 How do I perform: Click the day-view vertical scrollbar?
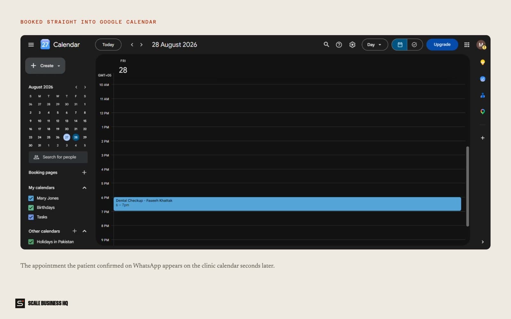tap(467, 186)
